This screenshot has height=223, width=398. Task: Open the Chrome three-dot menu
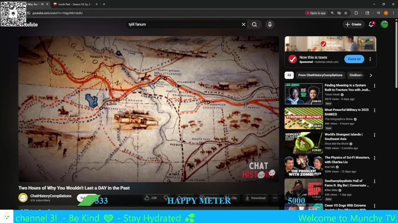[x=394, y=13]
